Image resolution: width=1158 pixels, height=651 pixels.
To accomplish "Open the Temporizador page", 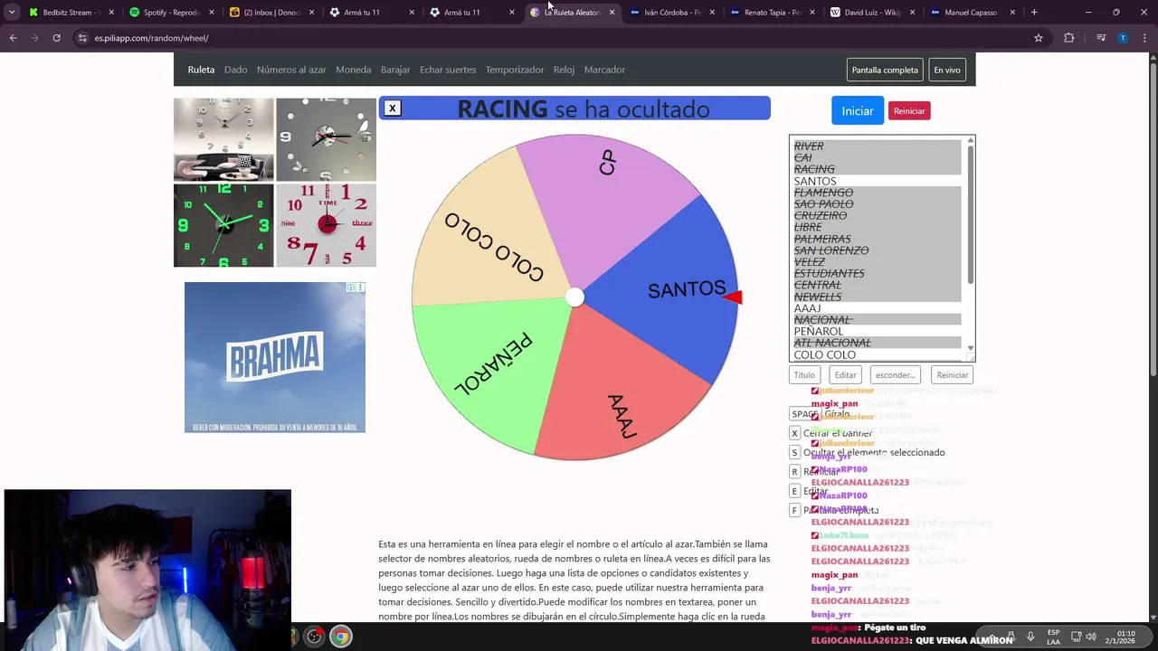I will (515, 70).
